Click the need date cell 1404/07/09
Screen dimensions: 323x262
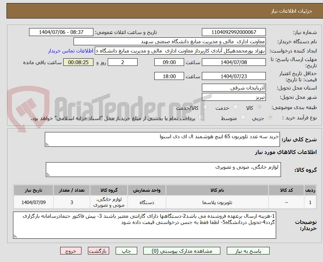coord(34,202)
